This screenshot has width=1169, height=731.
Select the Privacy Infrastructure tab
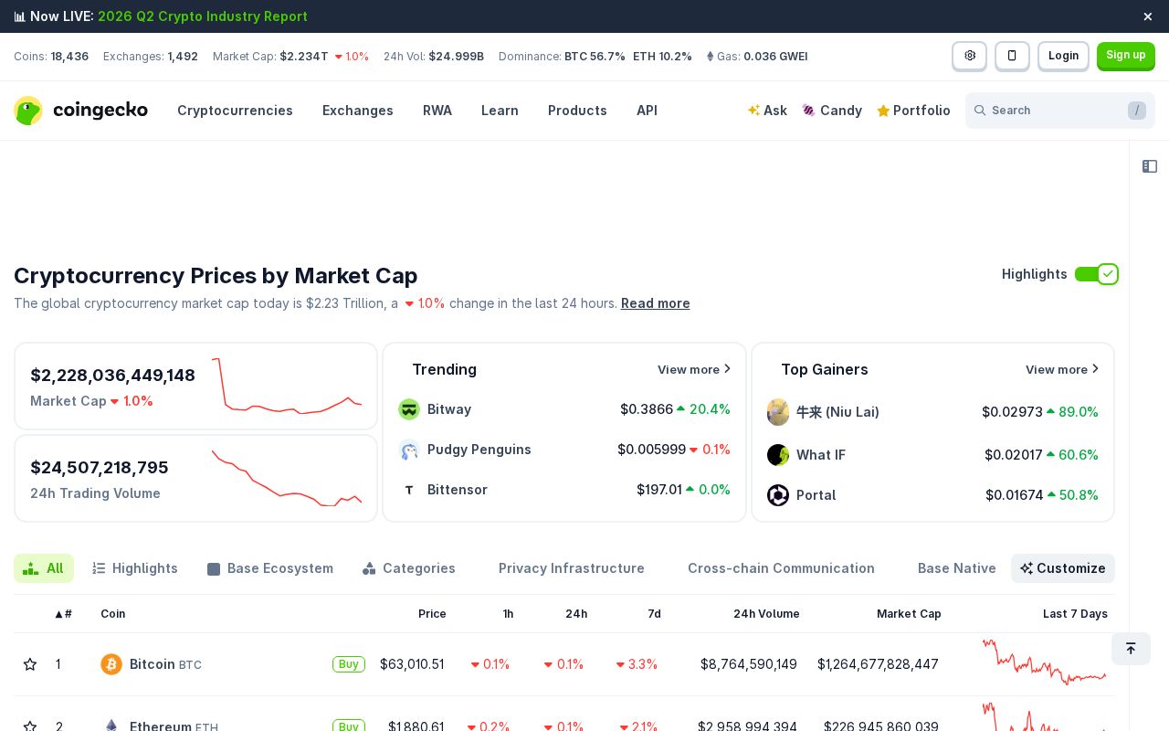[x=572, y=568]
